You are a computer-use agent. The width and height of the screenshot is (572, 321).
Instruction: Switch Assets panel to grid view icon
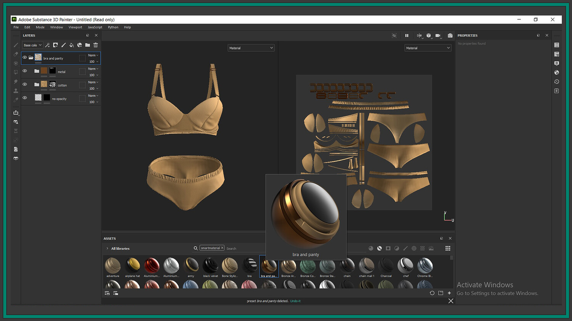pos(448,248)
